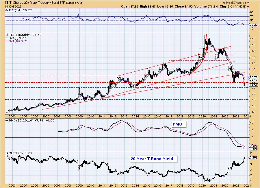Click the 160 label on the price axis

click(253, 39)
